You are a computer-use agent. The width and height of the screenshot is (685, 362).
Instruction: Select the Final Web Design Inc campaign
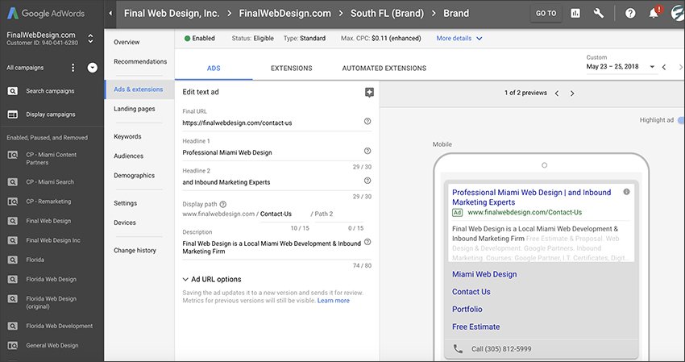53,240
